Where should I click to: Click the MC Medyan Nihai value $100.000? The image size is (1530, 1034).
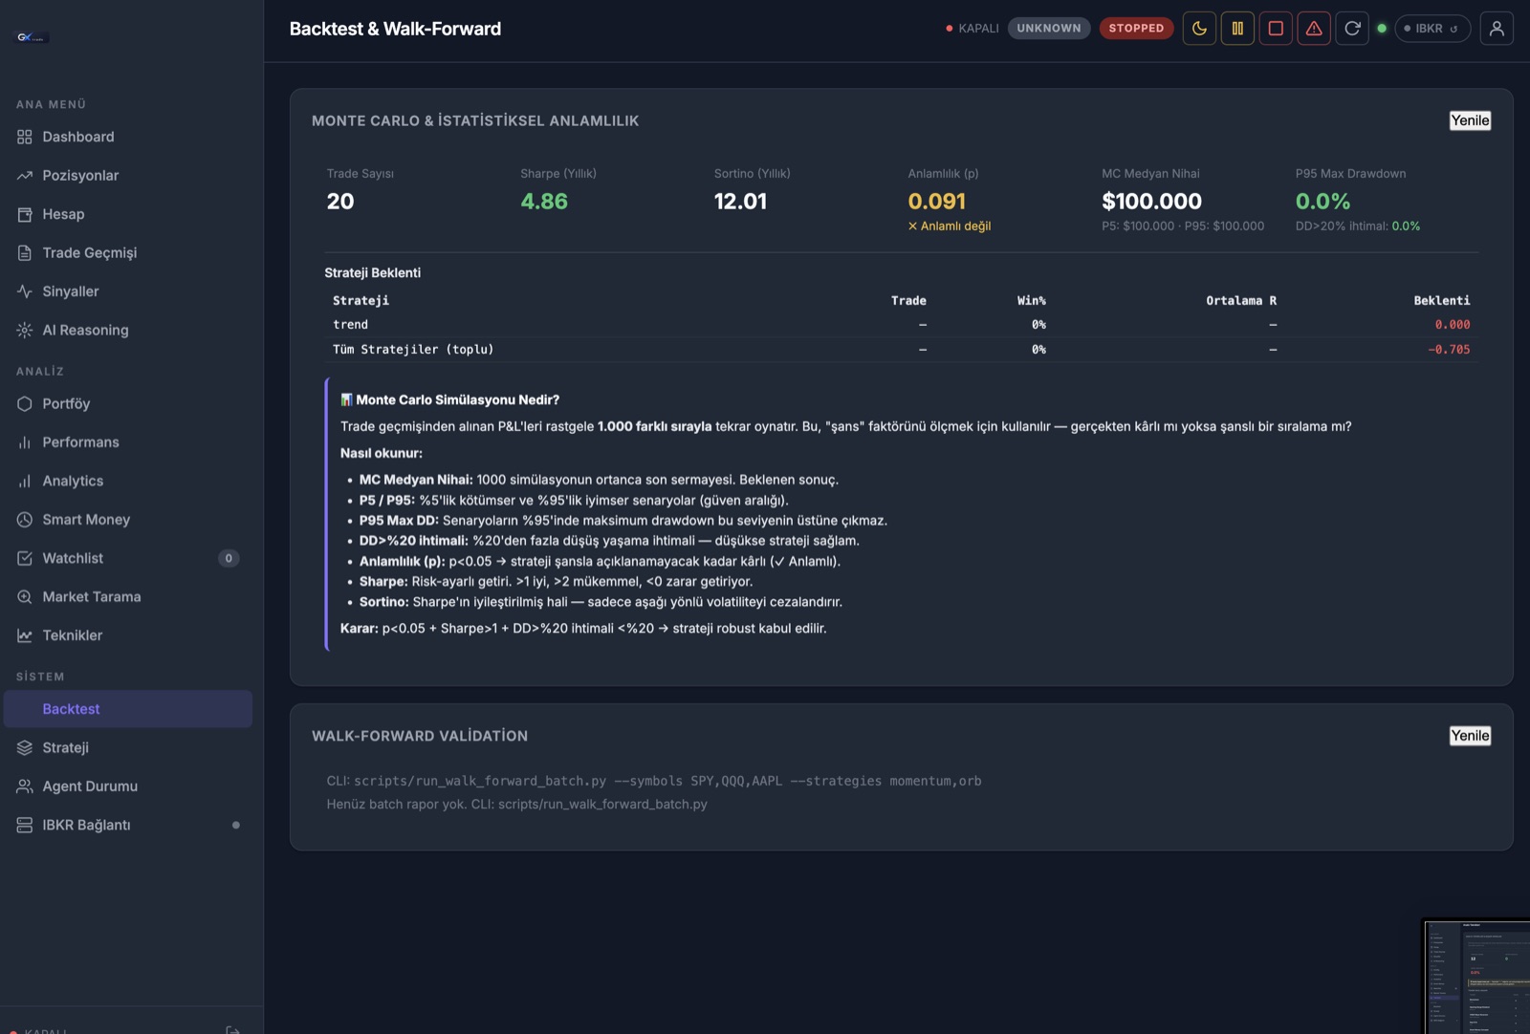click(1151, 202)
